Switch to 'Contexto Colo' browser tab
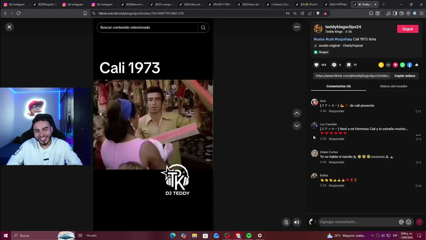This screenshot has width=426, height=240. click(x=278, y=4)
